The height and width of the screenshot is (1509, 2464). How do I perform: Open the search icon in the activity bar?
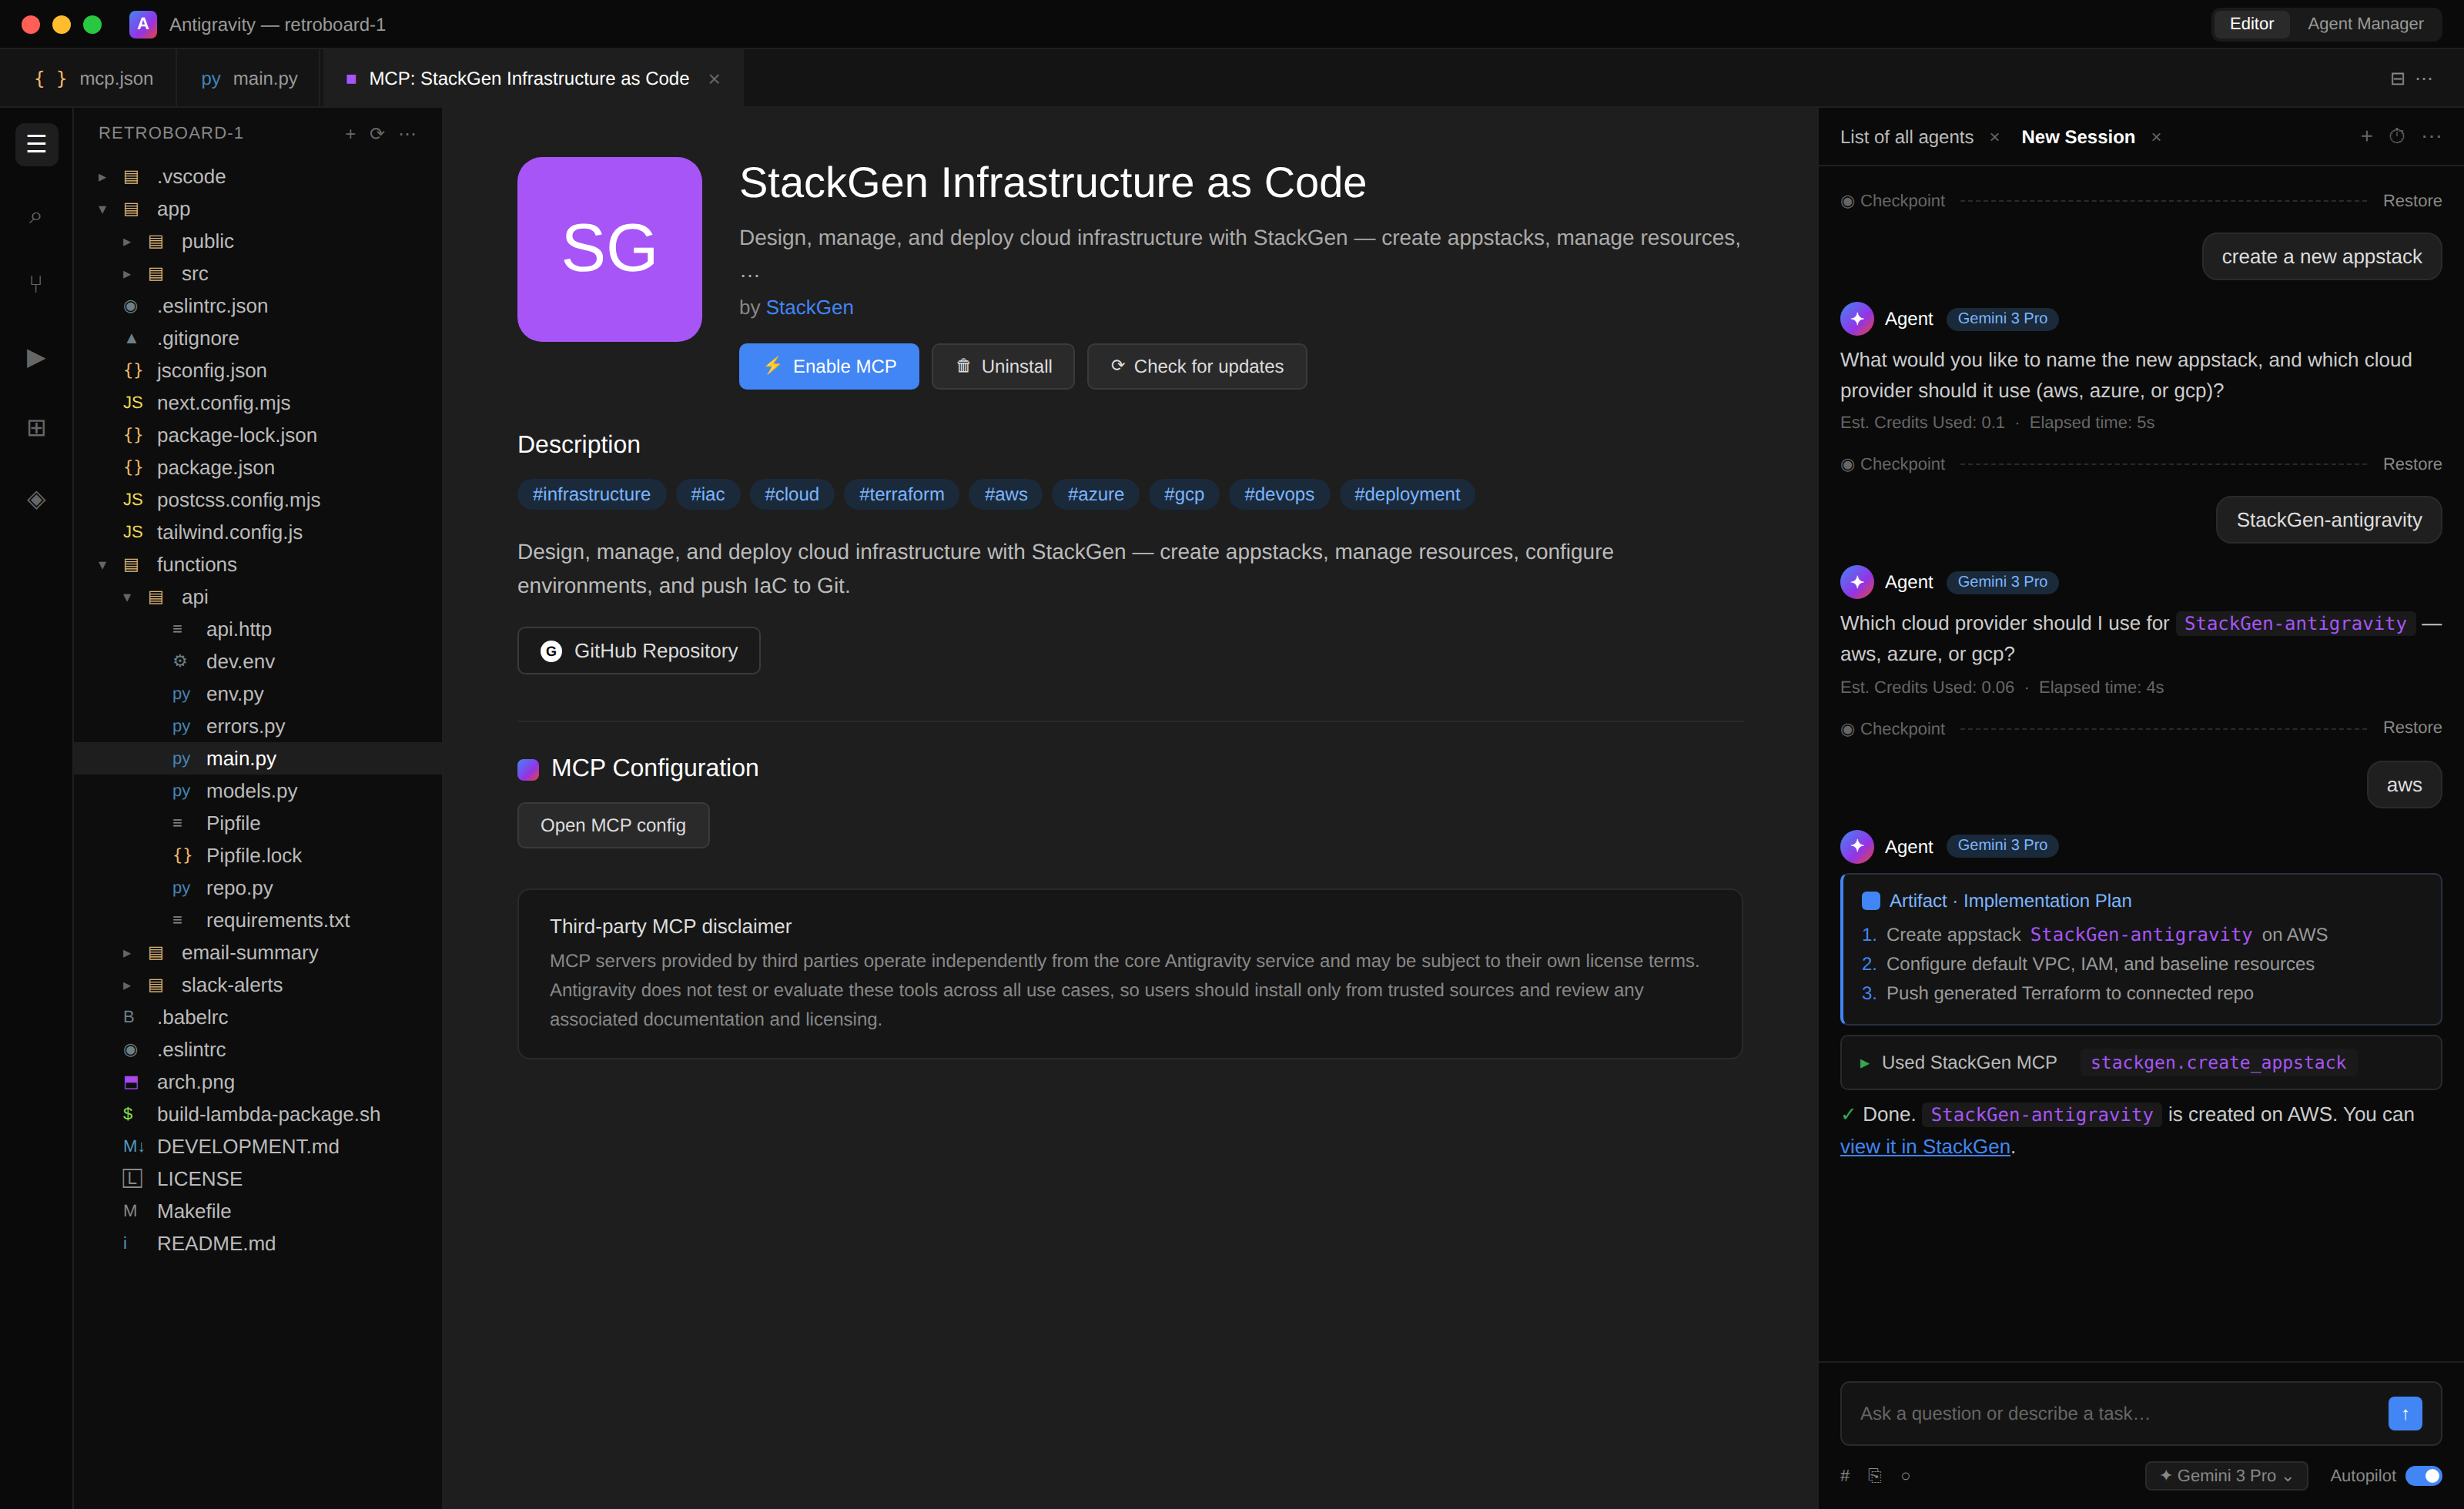[x=36, y=218]
